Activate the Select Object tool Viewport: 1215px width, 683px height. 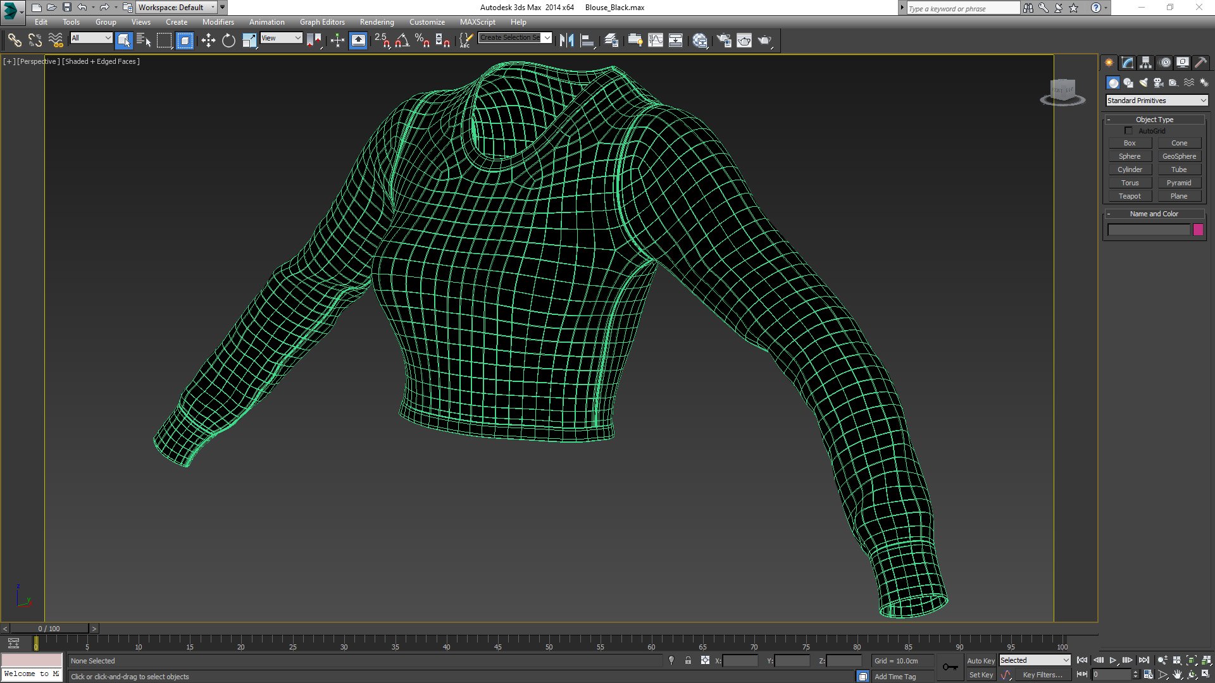(123, 40)
